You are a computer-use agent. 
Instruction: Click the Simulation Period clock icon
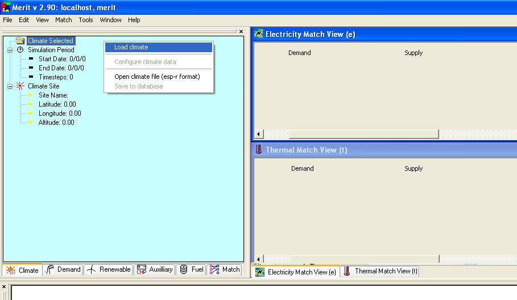pos(20,50)
